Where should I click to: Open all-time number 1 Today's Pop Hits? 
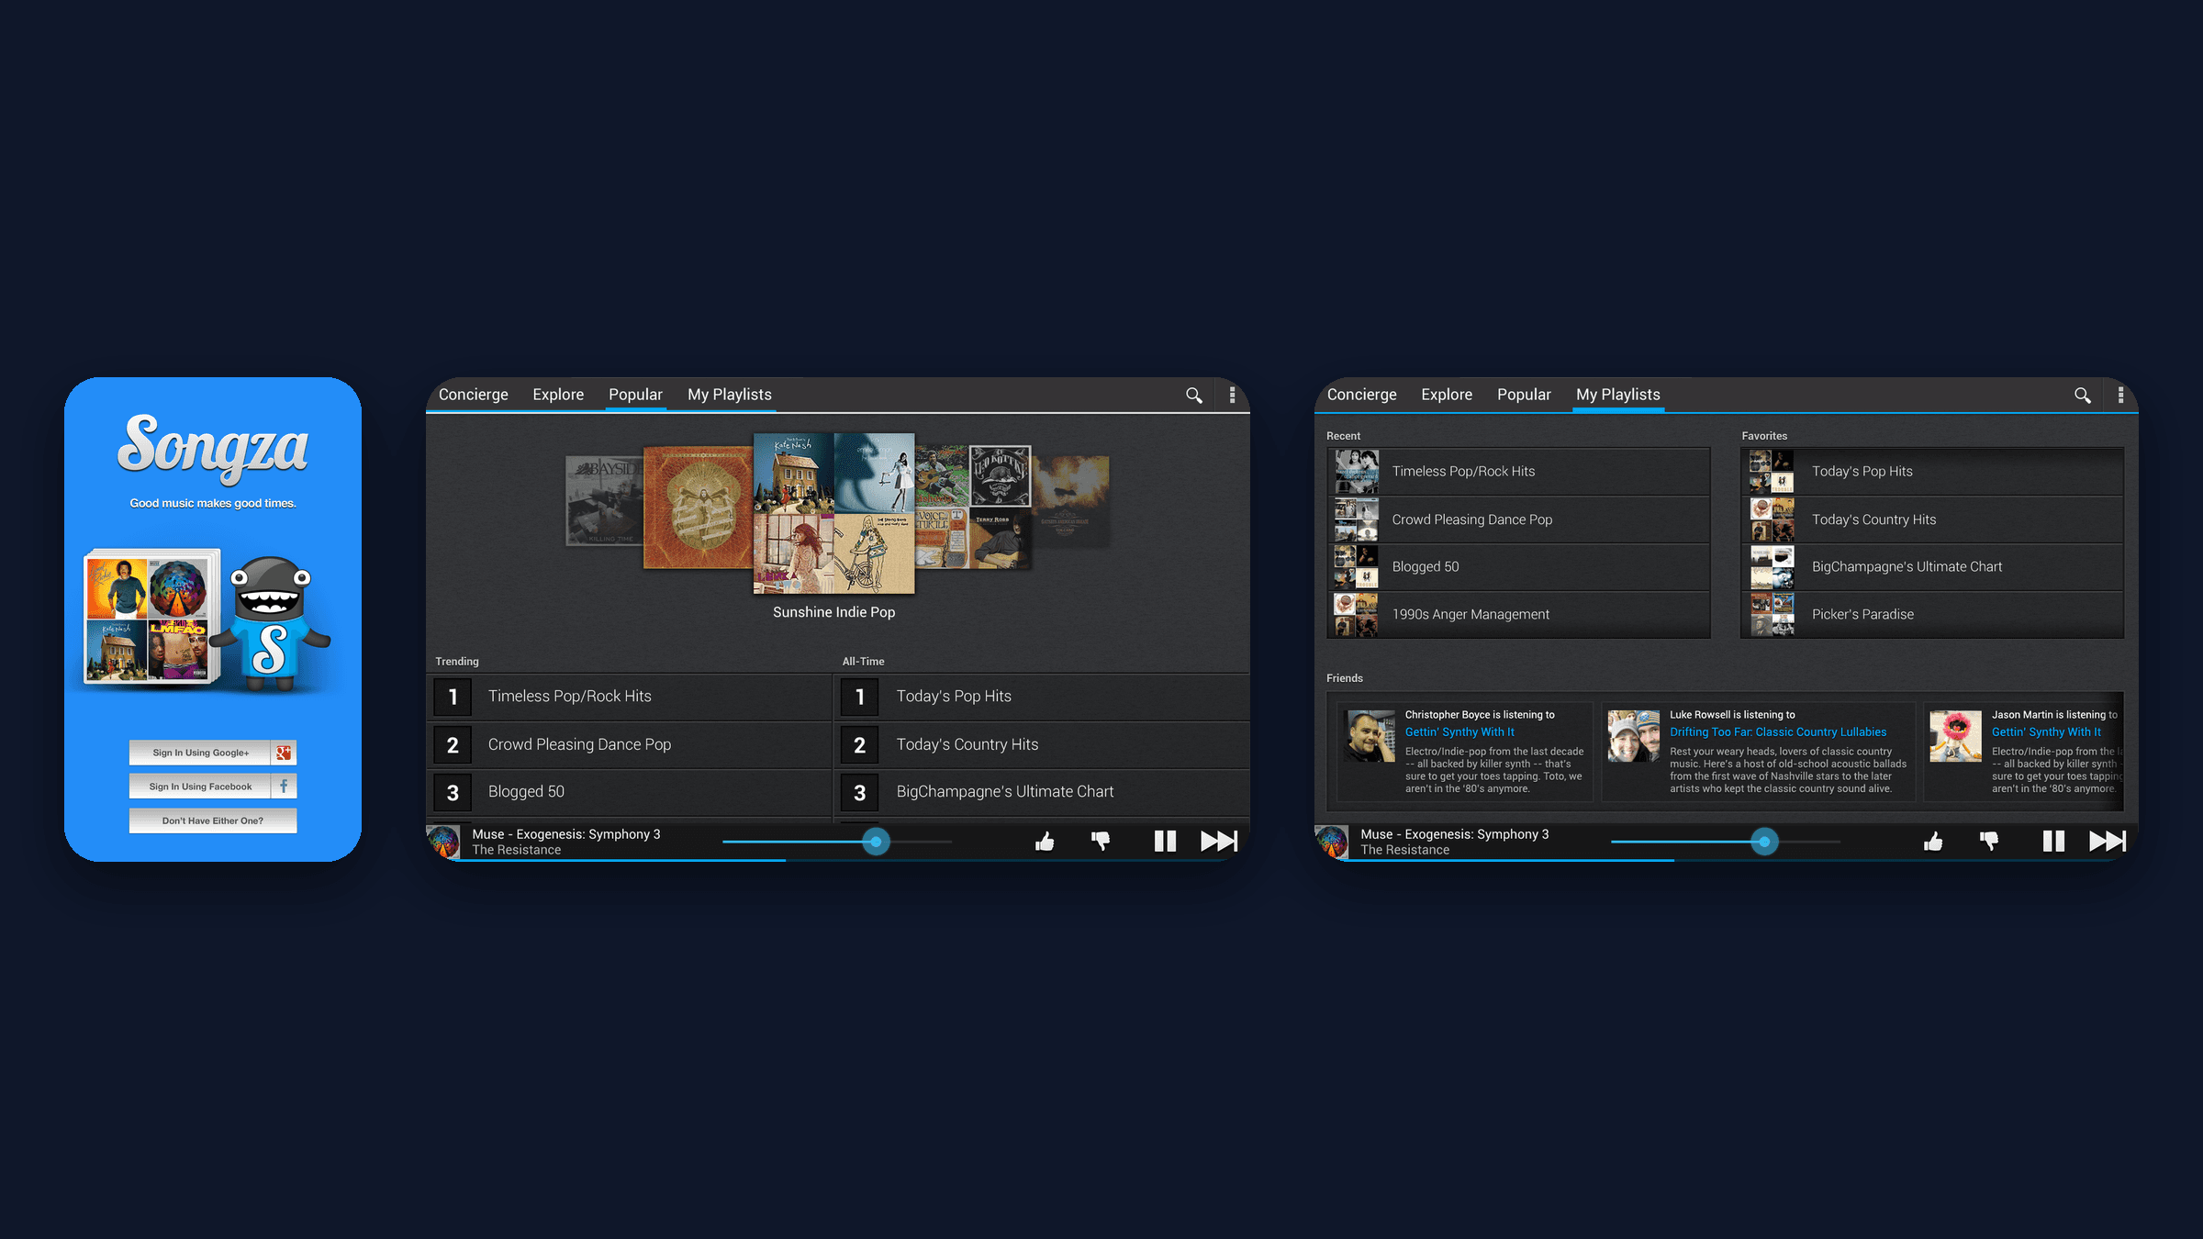coord(1042,697)
